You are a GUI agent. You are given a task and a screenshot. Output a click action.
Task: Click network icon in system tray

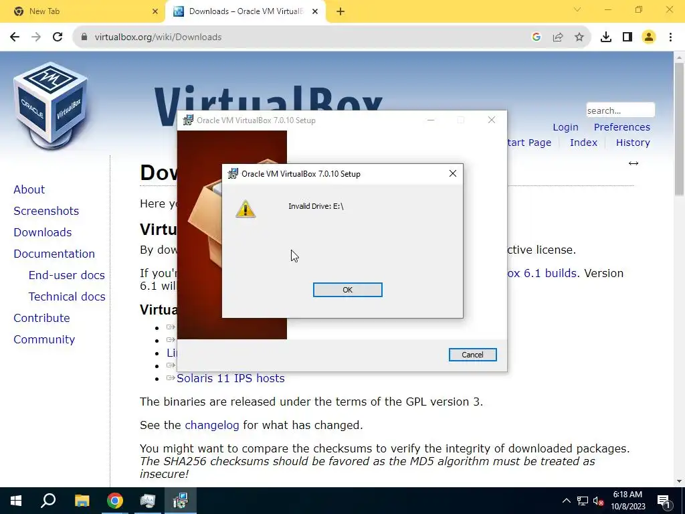click(583, 501)
